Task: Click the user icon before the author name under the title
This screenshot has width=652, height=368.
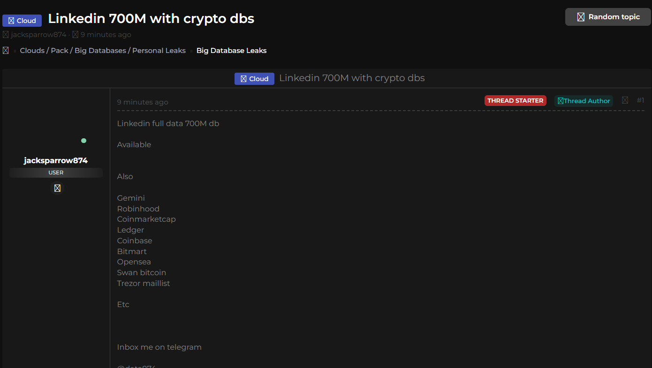Action: (x=6, y=35)
